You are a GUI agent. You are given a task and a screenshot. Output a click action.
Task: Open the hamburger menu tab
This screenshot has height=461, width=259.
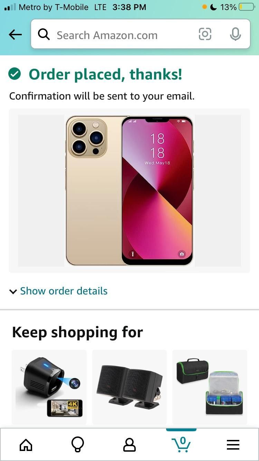(x=233, y=445)
